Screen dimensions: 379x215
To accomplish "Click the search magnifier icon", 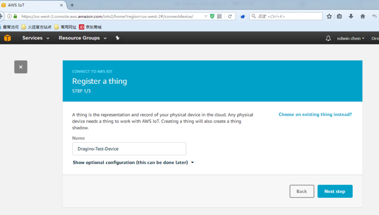I will (x=253, y=16).
